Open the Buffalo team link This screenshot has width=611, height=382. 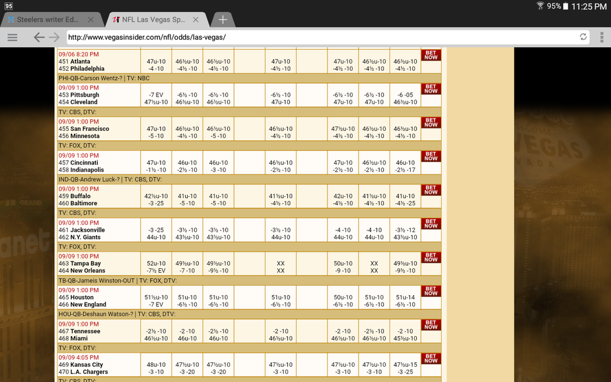80,196
